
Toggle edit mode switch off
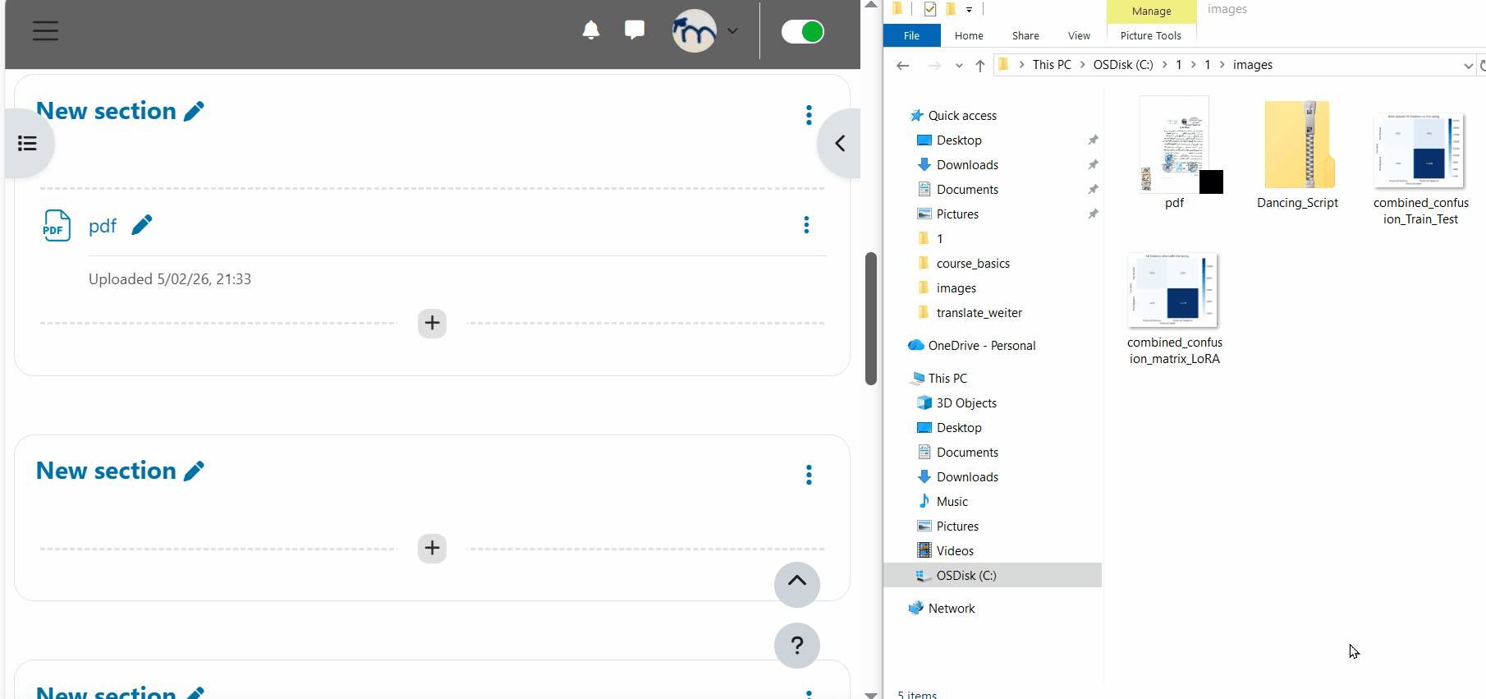click(x=802, y=32)
